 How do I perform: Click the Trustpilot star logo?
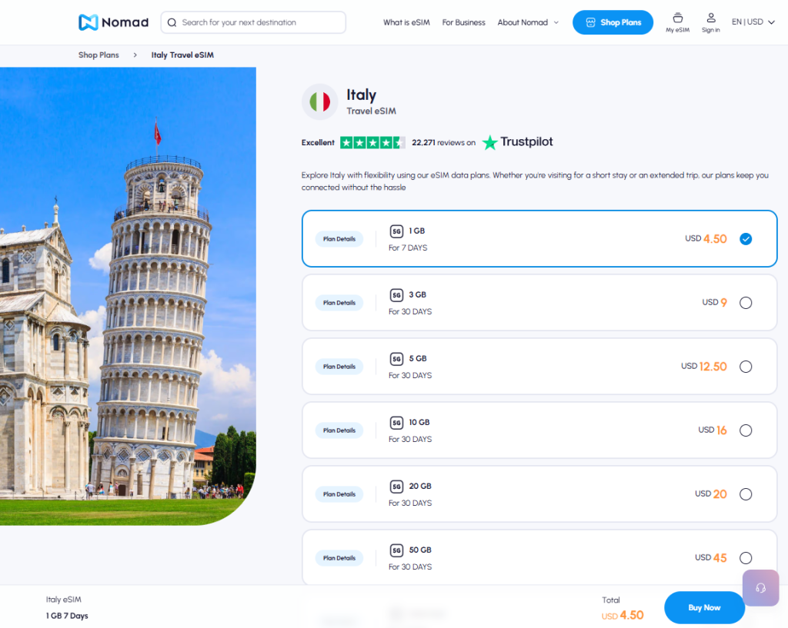(490, 142)
